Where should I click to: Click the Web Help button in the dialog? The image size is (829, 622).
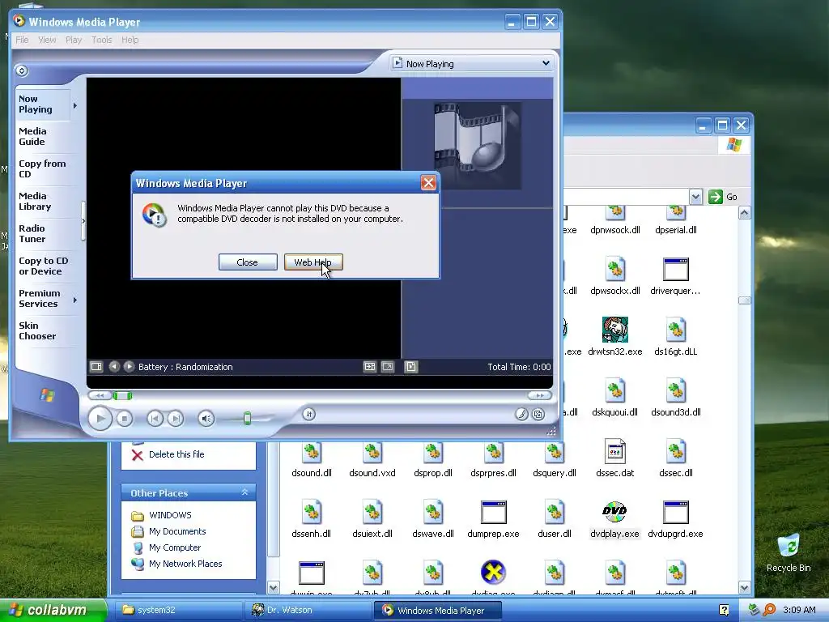point(313,262)
